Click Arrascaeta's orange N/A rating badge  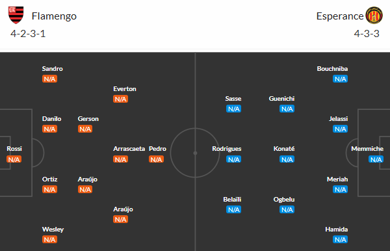tap(121, 159)
